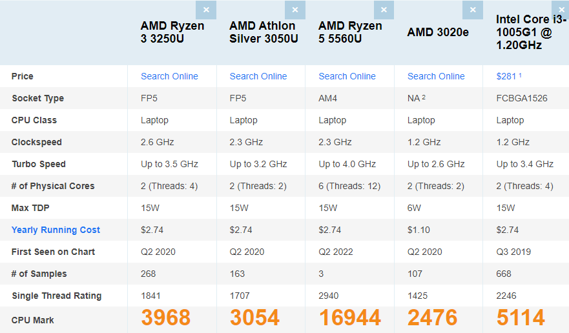Remove AMD Athlon Silver 3050U column

[295, 10]
